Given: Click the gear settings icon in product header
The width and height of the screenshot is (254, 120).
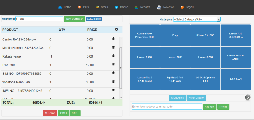Looking at the screenshot, I should point(117,30).
